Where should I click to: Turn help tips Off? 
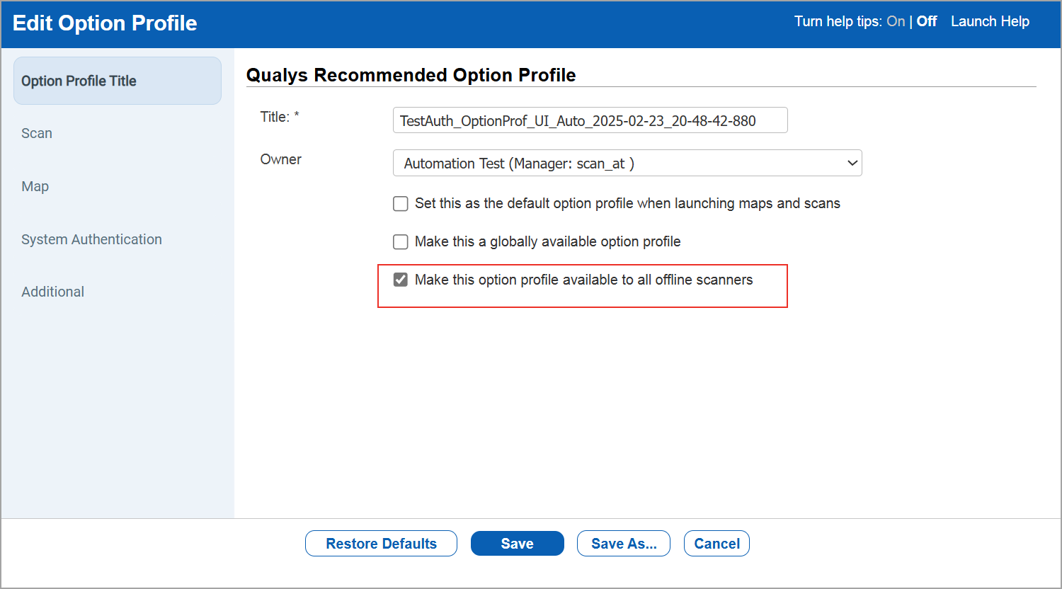[926, 21]
